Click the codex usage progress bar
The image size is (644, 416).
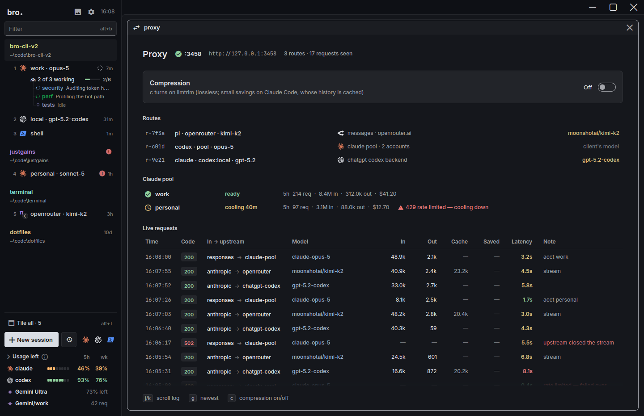58,380
